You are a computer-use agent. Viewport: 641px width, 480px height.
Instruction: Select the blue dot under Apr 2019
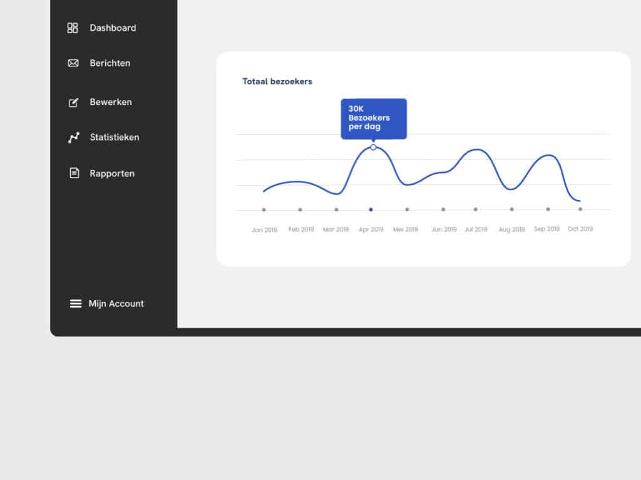coord(371,210)
